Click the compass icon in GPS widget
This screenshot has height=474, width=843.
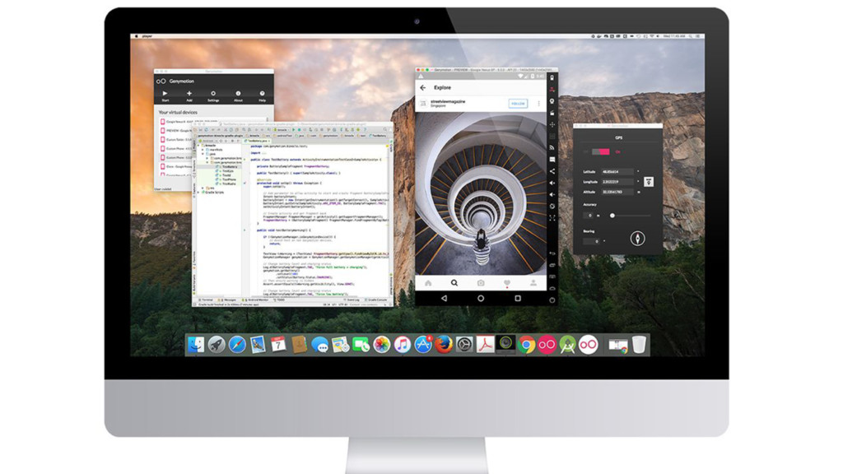pos(638,238)
